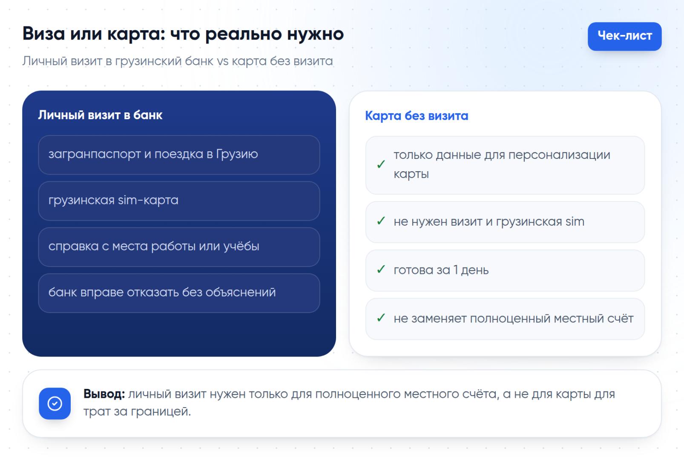This screenshot has width=684, height=460.
Task: Click heading Личный визит в банк
Action: click(100, 115)
